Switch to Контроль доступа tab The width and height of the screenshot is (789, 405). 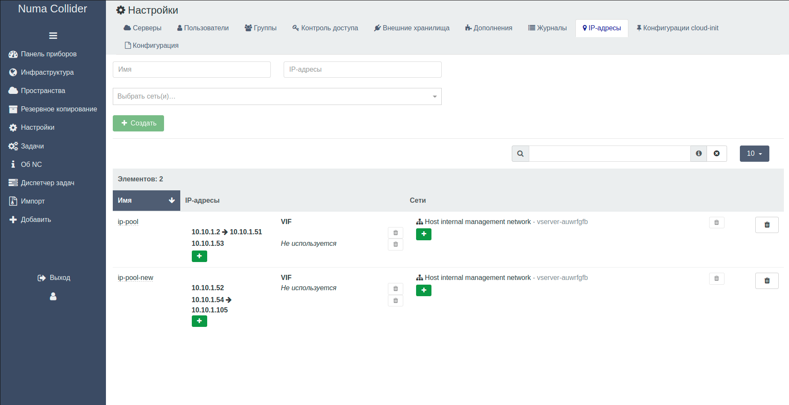(x=325, y=28)
